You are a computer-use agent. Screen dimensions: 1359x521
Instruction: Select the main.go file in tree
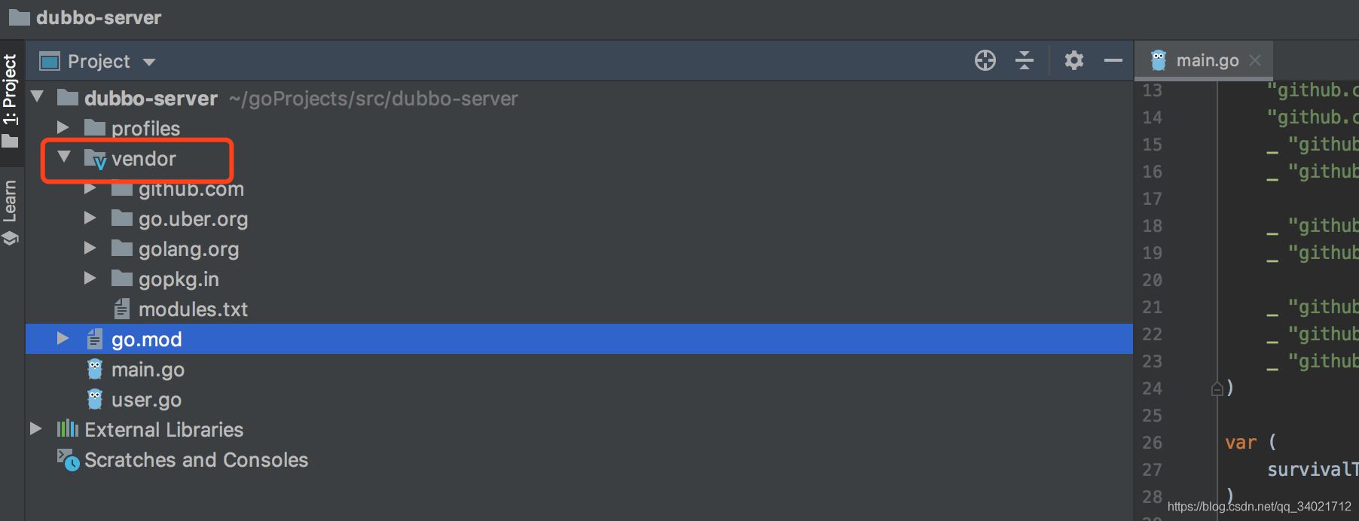pos(148,369)
